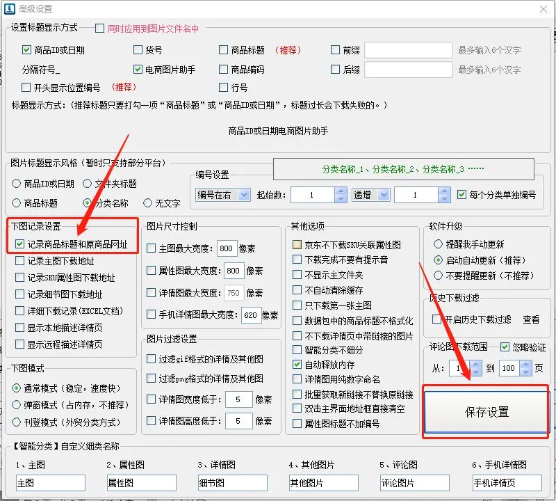Image resolution: width=556 pixels, height=501 pixels.
Task: Toggle 自动释放内存 checkbox
Action: tap(297, 364)
